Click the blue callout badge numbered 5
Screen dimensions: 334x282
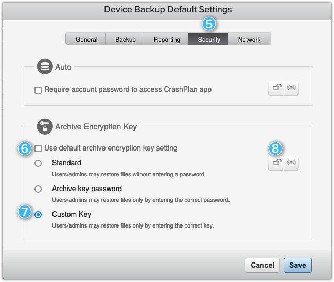[209, 24]
